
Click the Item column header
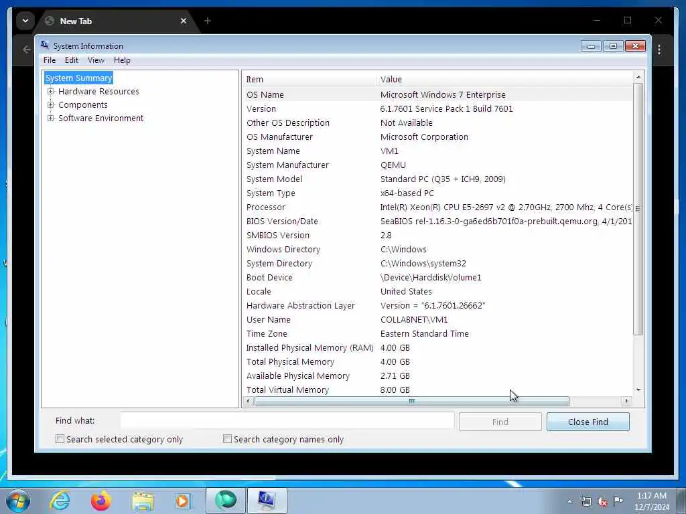(x=310, y=79)
